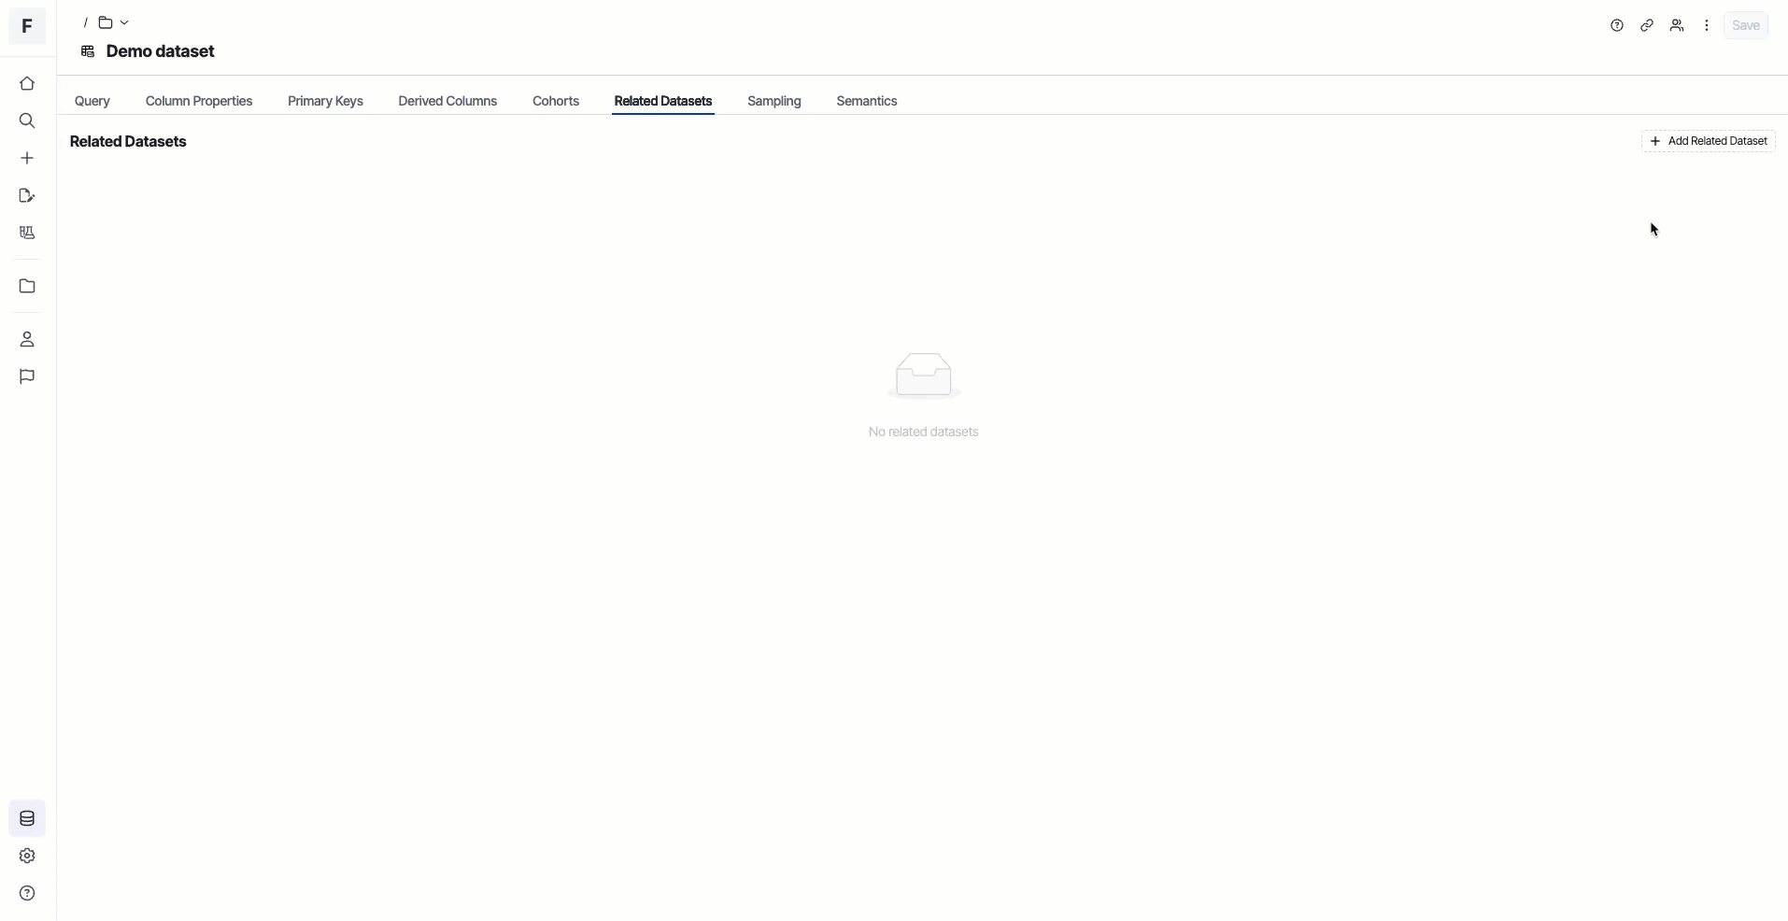
Task: Open sharing via people icon
Action: [1677, 26]
